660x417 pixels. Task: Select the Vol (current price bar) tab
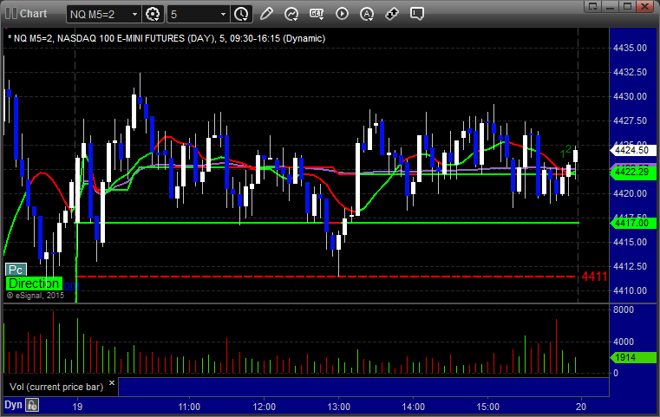click(56, 387)
